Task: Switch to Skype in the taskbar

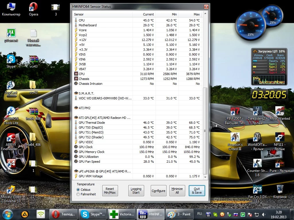Action: point(93,214)
